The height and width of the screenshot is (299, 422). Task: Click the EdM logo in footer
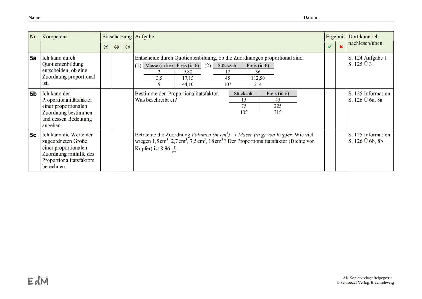[38, 280]
